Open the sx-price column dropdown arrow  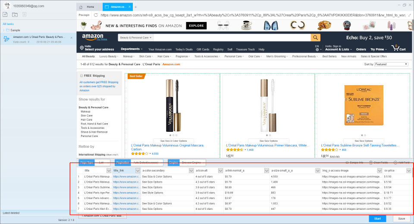[x=409, y=171]
